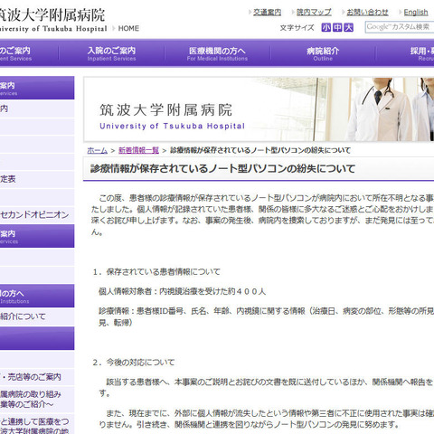Open the 入院のご案内 menu

(111, 53)
